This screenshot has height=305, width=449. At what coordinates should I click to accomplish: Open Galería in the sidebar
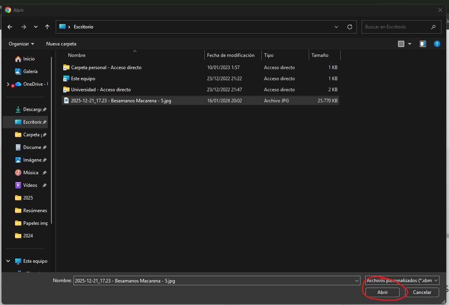coord(26,71)
